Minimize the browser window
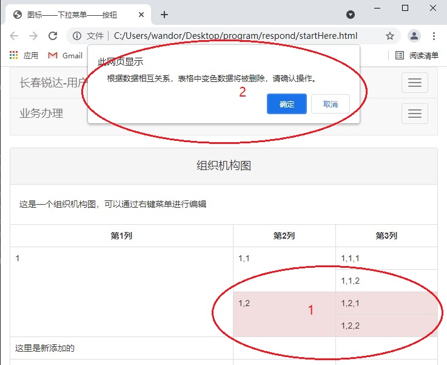This screenshot has width=447, height=365. click(377, 9)
